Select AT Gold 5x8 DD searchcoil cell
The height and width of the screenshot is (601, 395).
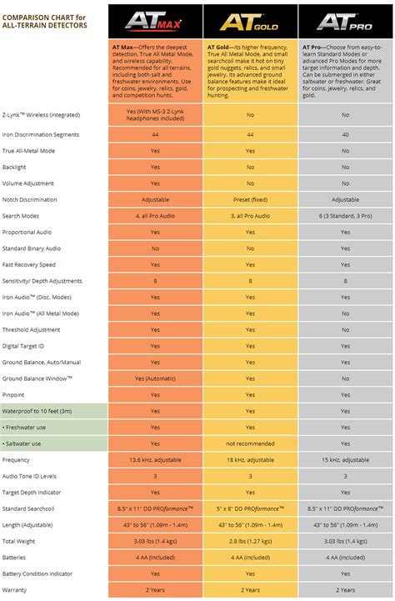coord(250,508)
